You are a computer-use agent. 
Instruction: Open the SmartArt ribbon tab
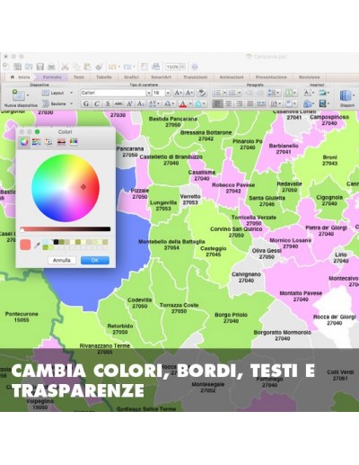[161, 77]
